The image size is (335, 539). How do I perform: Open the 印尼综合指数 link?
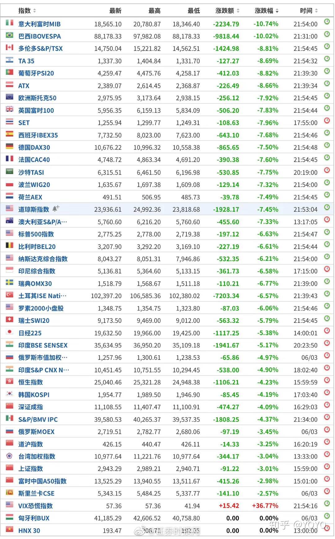(x=37, y=271)
